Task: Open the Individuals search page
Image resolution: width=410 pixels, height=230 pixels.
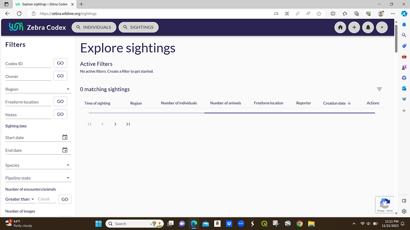Action: click(x=94, y=27)
